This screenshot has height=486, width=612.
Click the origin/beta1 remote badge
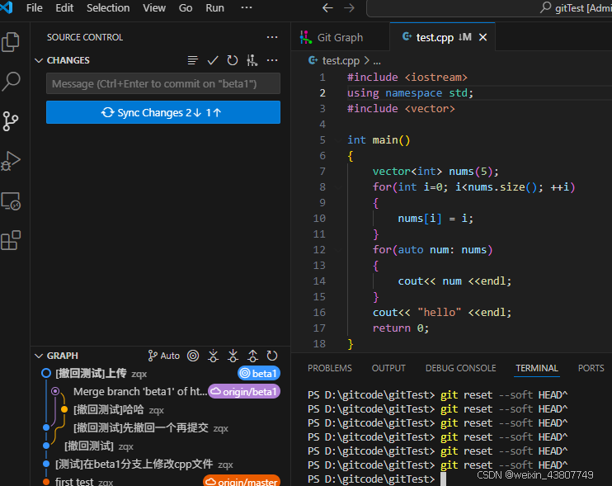point(244,391)
